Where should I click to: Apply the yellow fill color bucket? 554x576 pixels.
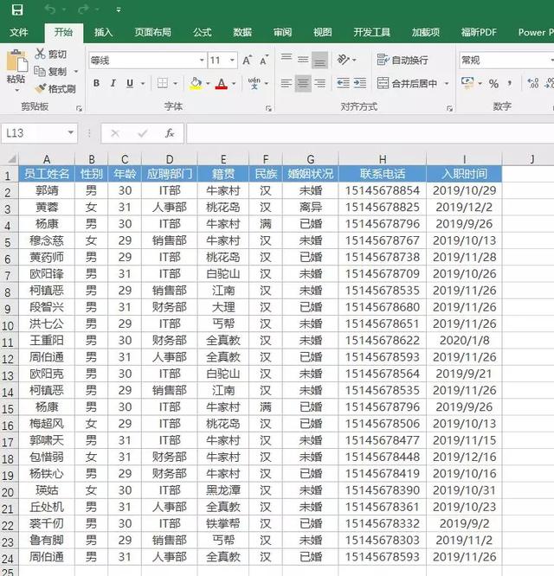pyautogui.click(x=196, y=84)
